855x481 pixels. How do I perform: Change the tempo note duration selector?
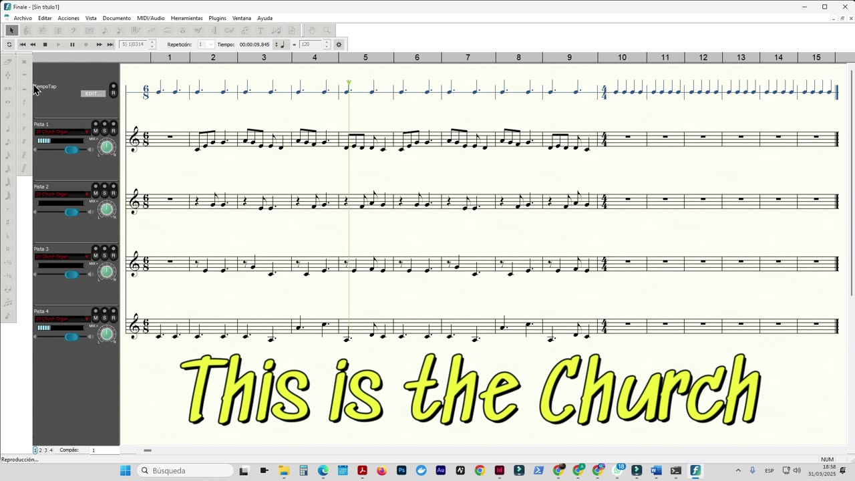click(281, 45)
